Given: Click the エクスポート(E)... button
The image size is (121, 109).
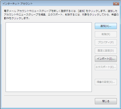Looking at the screenshot, I should 106,67.
